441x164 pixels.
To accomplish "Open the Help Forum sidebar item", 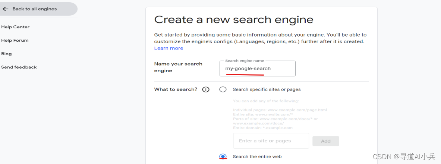I will [15, 40].
